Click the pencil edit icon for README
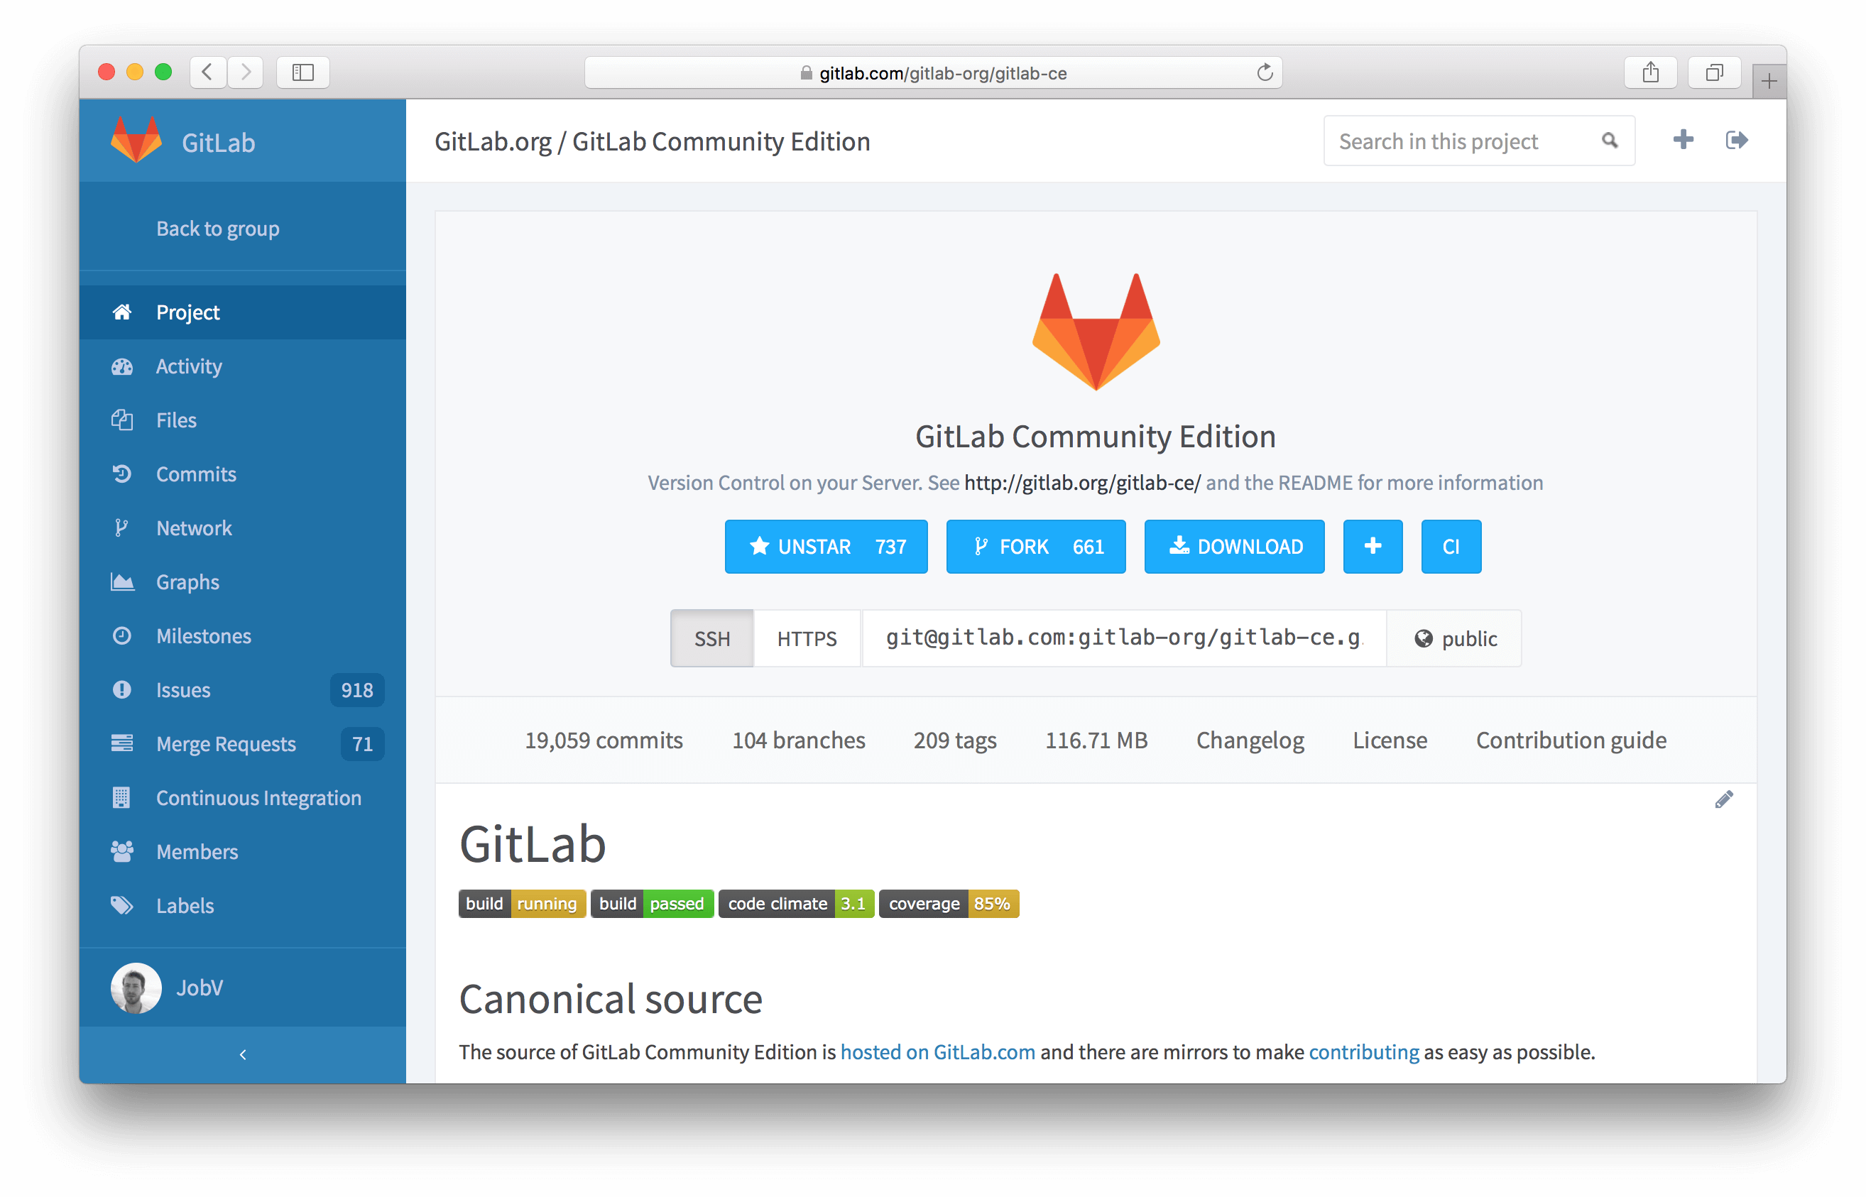The width and height of the screenshot is (1866, 1197). (1725, 800)
